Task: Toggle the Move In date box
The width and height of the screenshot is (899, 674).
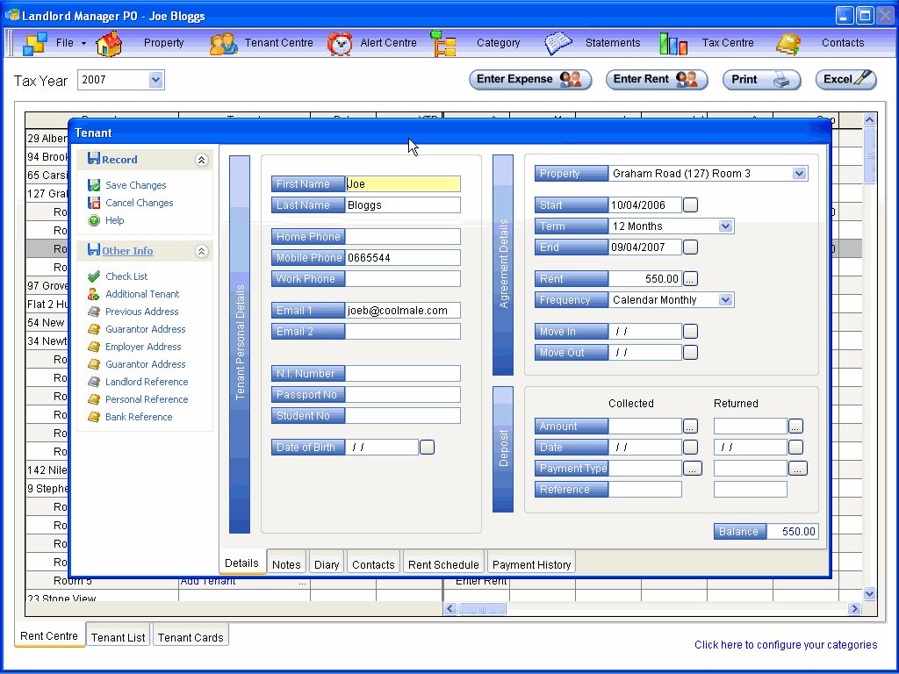Action: (690, 332)
